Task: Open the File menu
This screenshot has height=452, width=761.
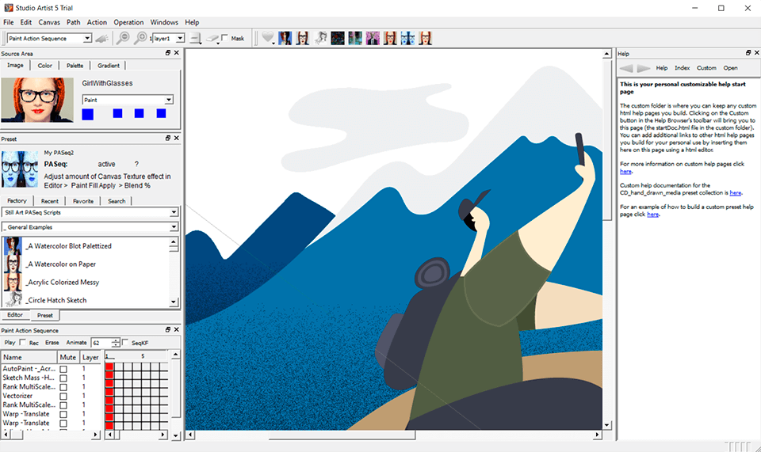Action: (8, 22)
